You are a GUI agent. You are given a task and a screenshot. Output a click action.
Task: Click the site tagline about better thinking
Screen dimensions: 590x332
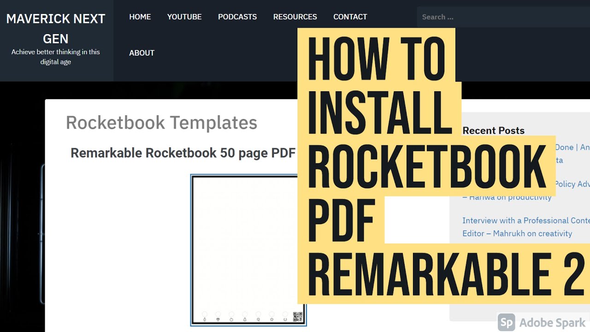click(56, 57)
